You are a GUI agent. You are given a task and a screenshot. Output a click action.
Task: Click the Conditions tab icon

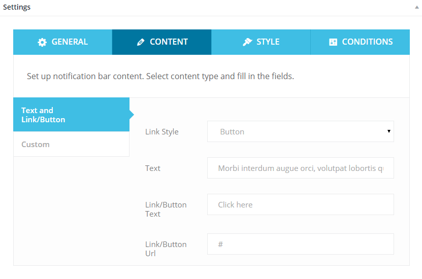pos(333,42)
